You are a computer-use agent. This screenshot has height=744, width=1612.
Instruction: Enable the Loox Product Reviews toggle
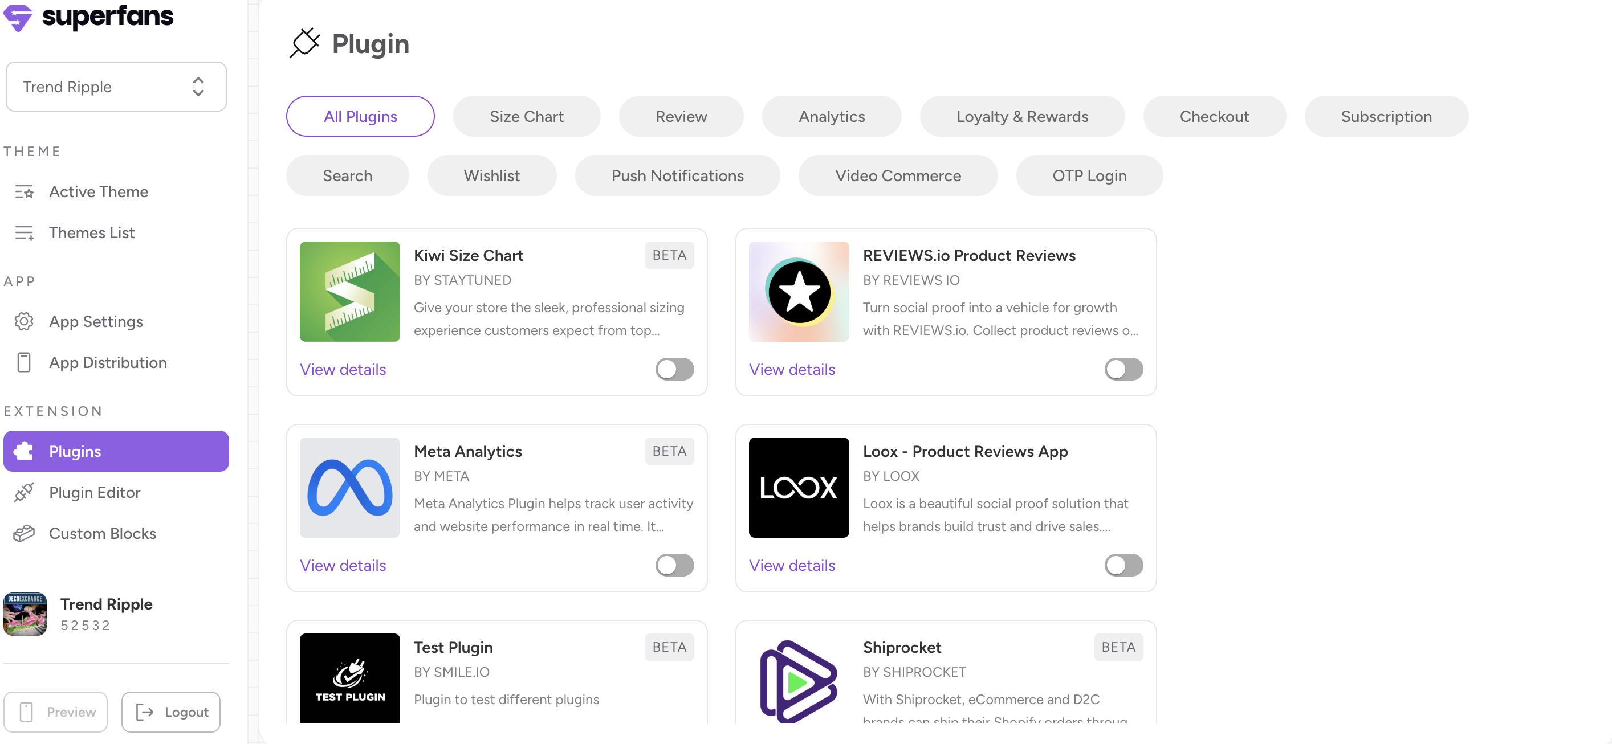[x=1123, y=565]
